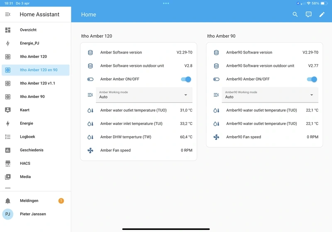332x232 pixels.
Task: Click the Geschiedenis chart icon
Action: [x=8, y=150]
